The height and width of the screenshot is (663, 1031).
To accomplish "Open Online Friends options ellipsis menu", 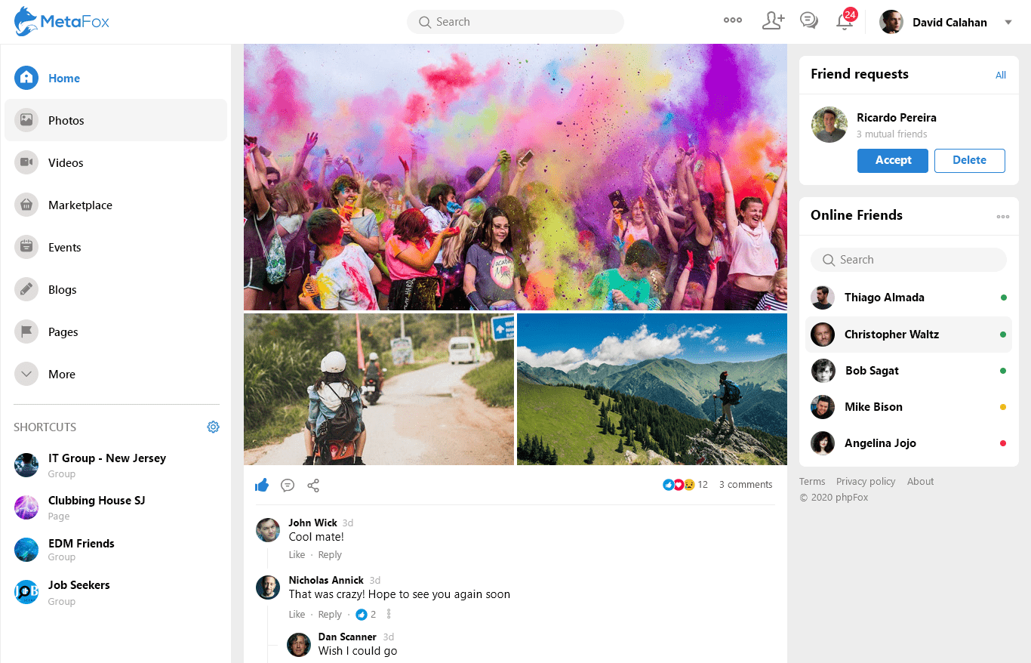I will 1002,217.
